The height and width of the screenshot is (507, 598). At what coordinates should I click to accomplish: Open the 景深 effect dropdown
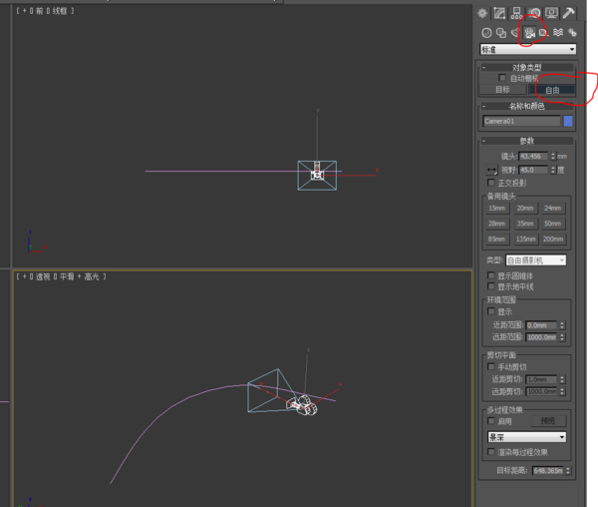(x=526, y=437)
